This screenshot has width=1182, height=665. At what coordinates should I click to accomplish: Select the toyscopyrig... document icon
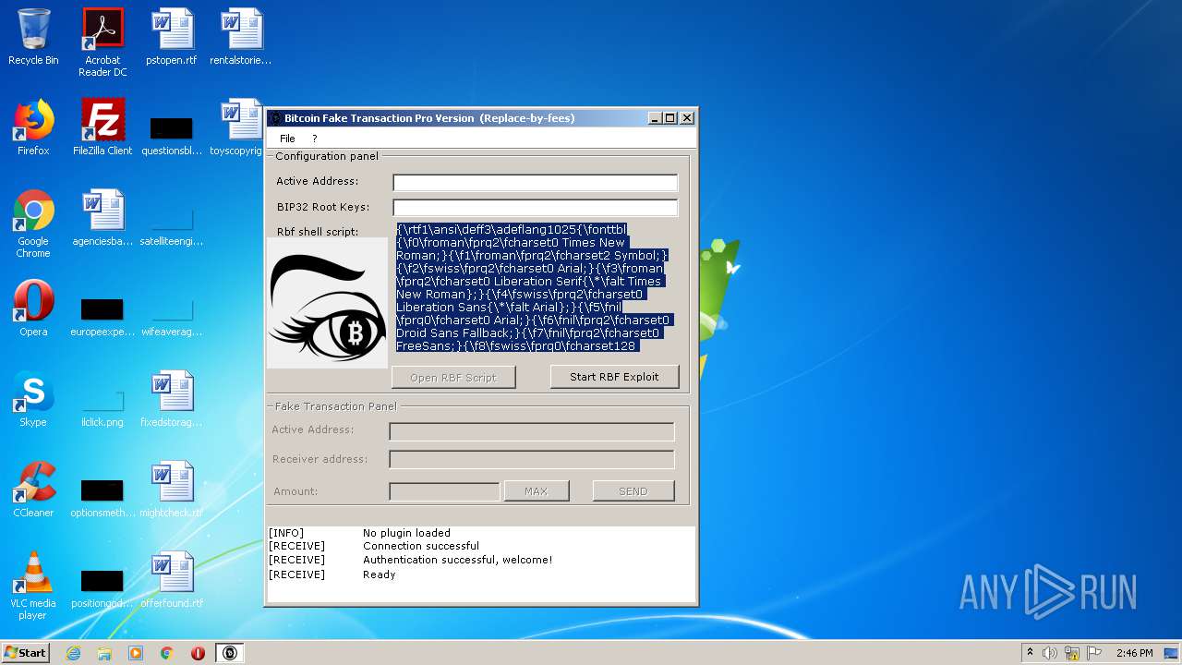[x=238, y=127]
